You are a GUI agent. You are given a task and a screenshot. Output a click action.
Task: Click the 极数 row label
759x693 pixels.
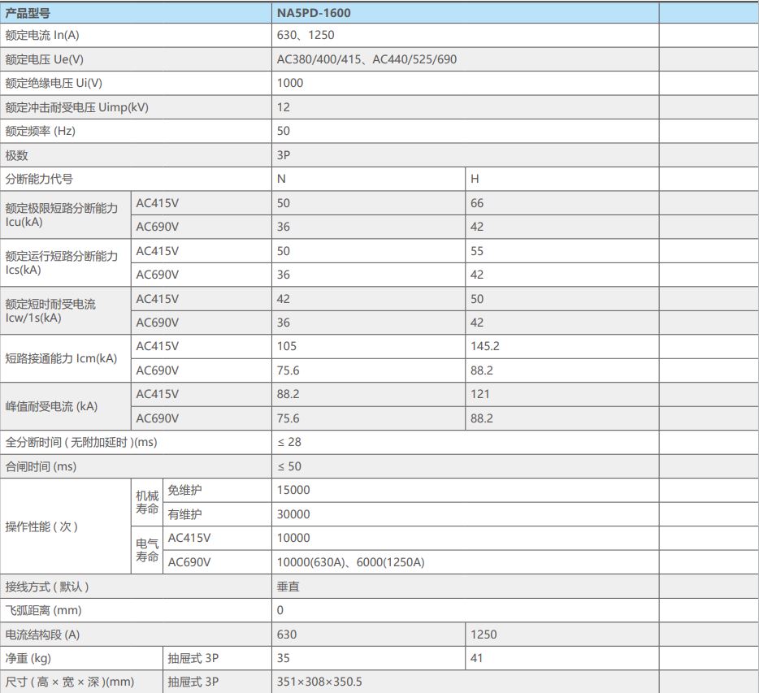[x=16, y=155]
